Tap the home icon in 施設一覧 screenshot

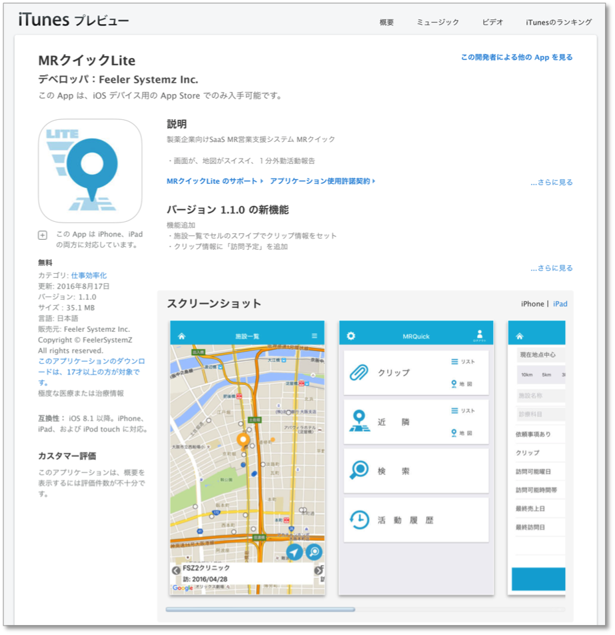coord(181,336)
